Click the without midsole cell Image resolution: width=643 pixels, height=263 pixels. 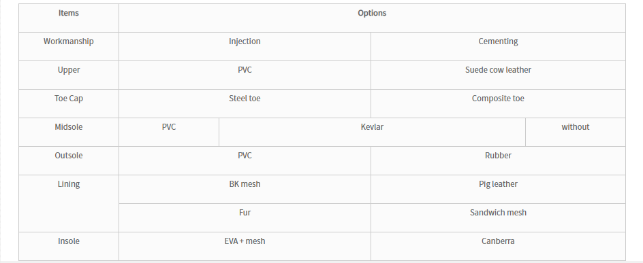tap(576, 132)
